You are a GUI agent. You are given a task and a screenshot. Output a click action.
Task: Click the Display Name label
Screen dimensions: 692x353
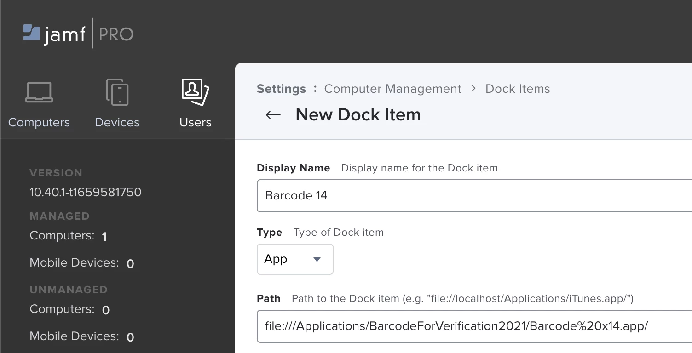tap(294, 168)
